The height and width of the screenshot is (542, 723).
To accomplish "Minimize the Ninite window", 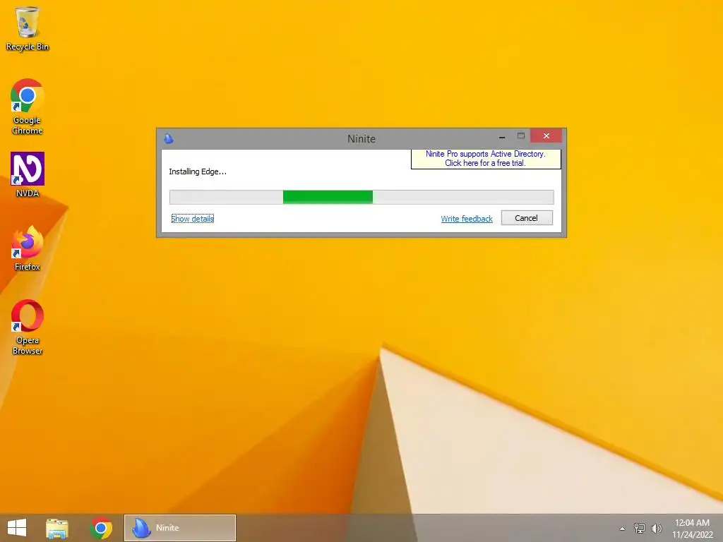I will pyautogui.click(x=502, y=136).
